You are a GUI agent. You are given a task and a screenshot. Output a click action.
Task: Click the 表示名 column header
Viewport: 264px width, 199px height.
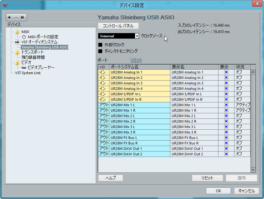point(194,67)
